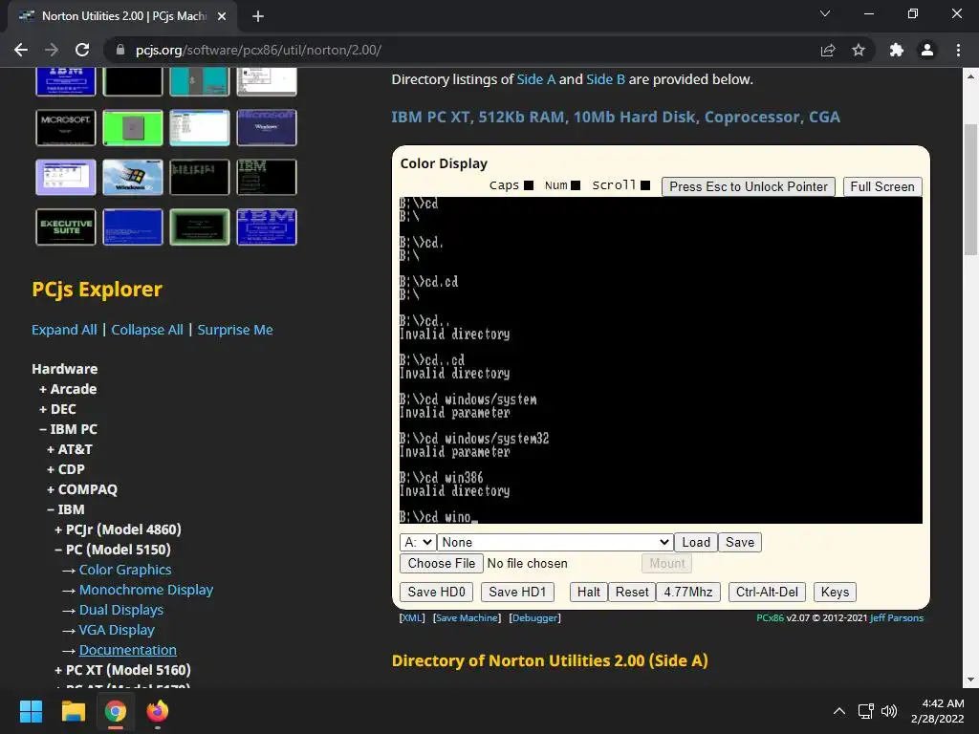Viewport: 979px width, 734px height.
Task: Expand the COMPAQ tree node
Action: [x=82, y=488]
